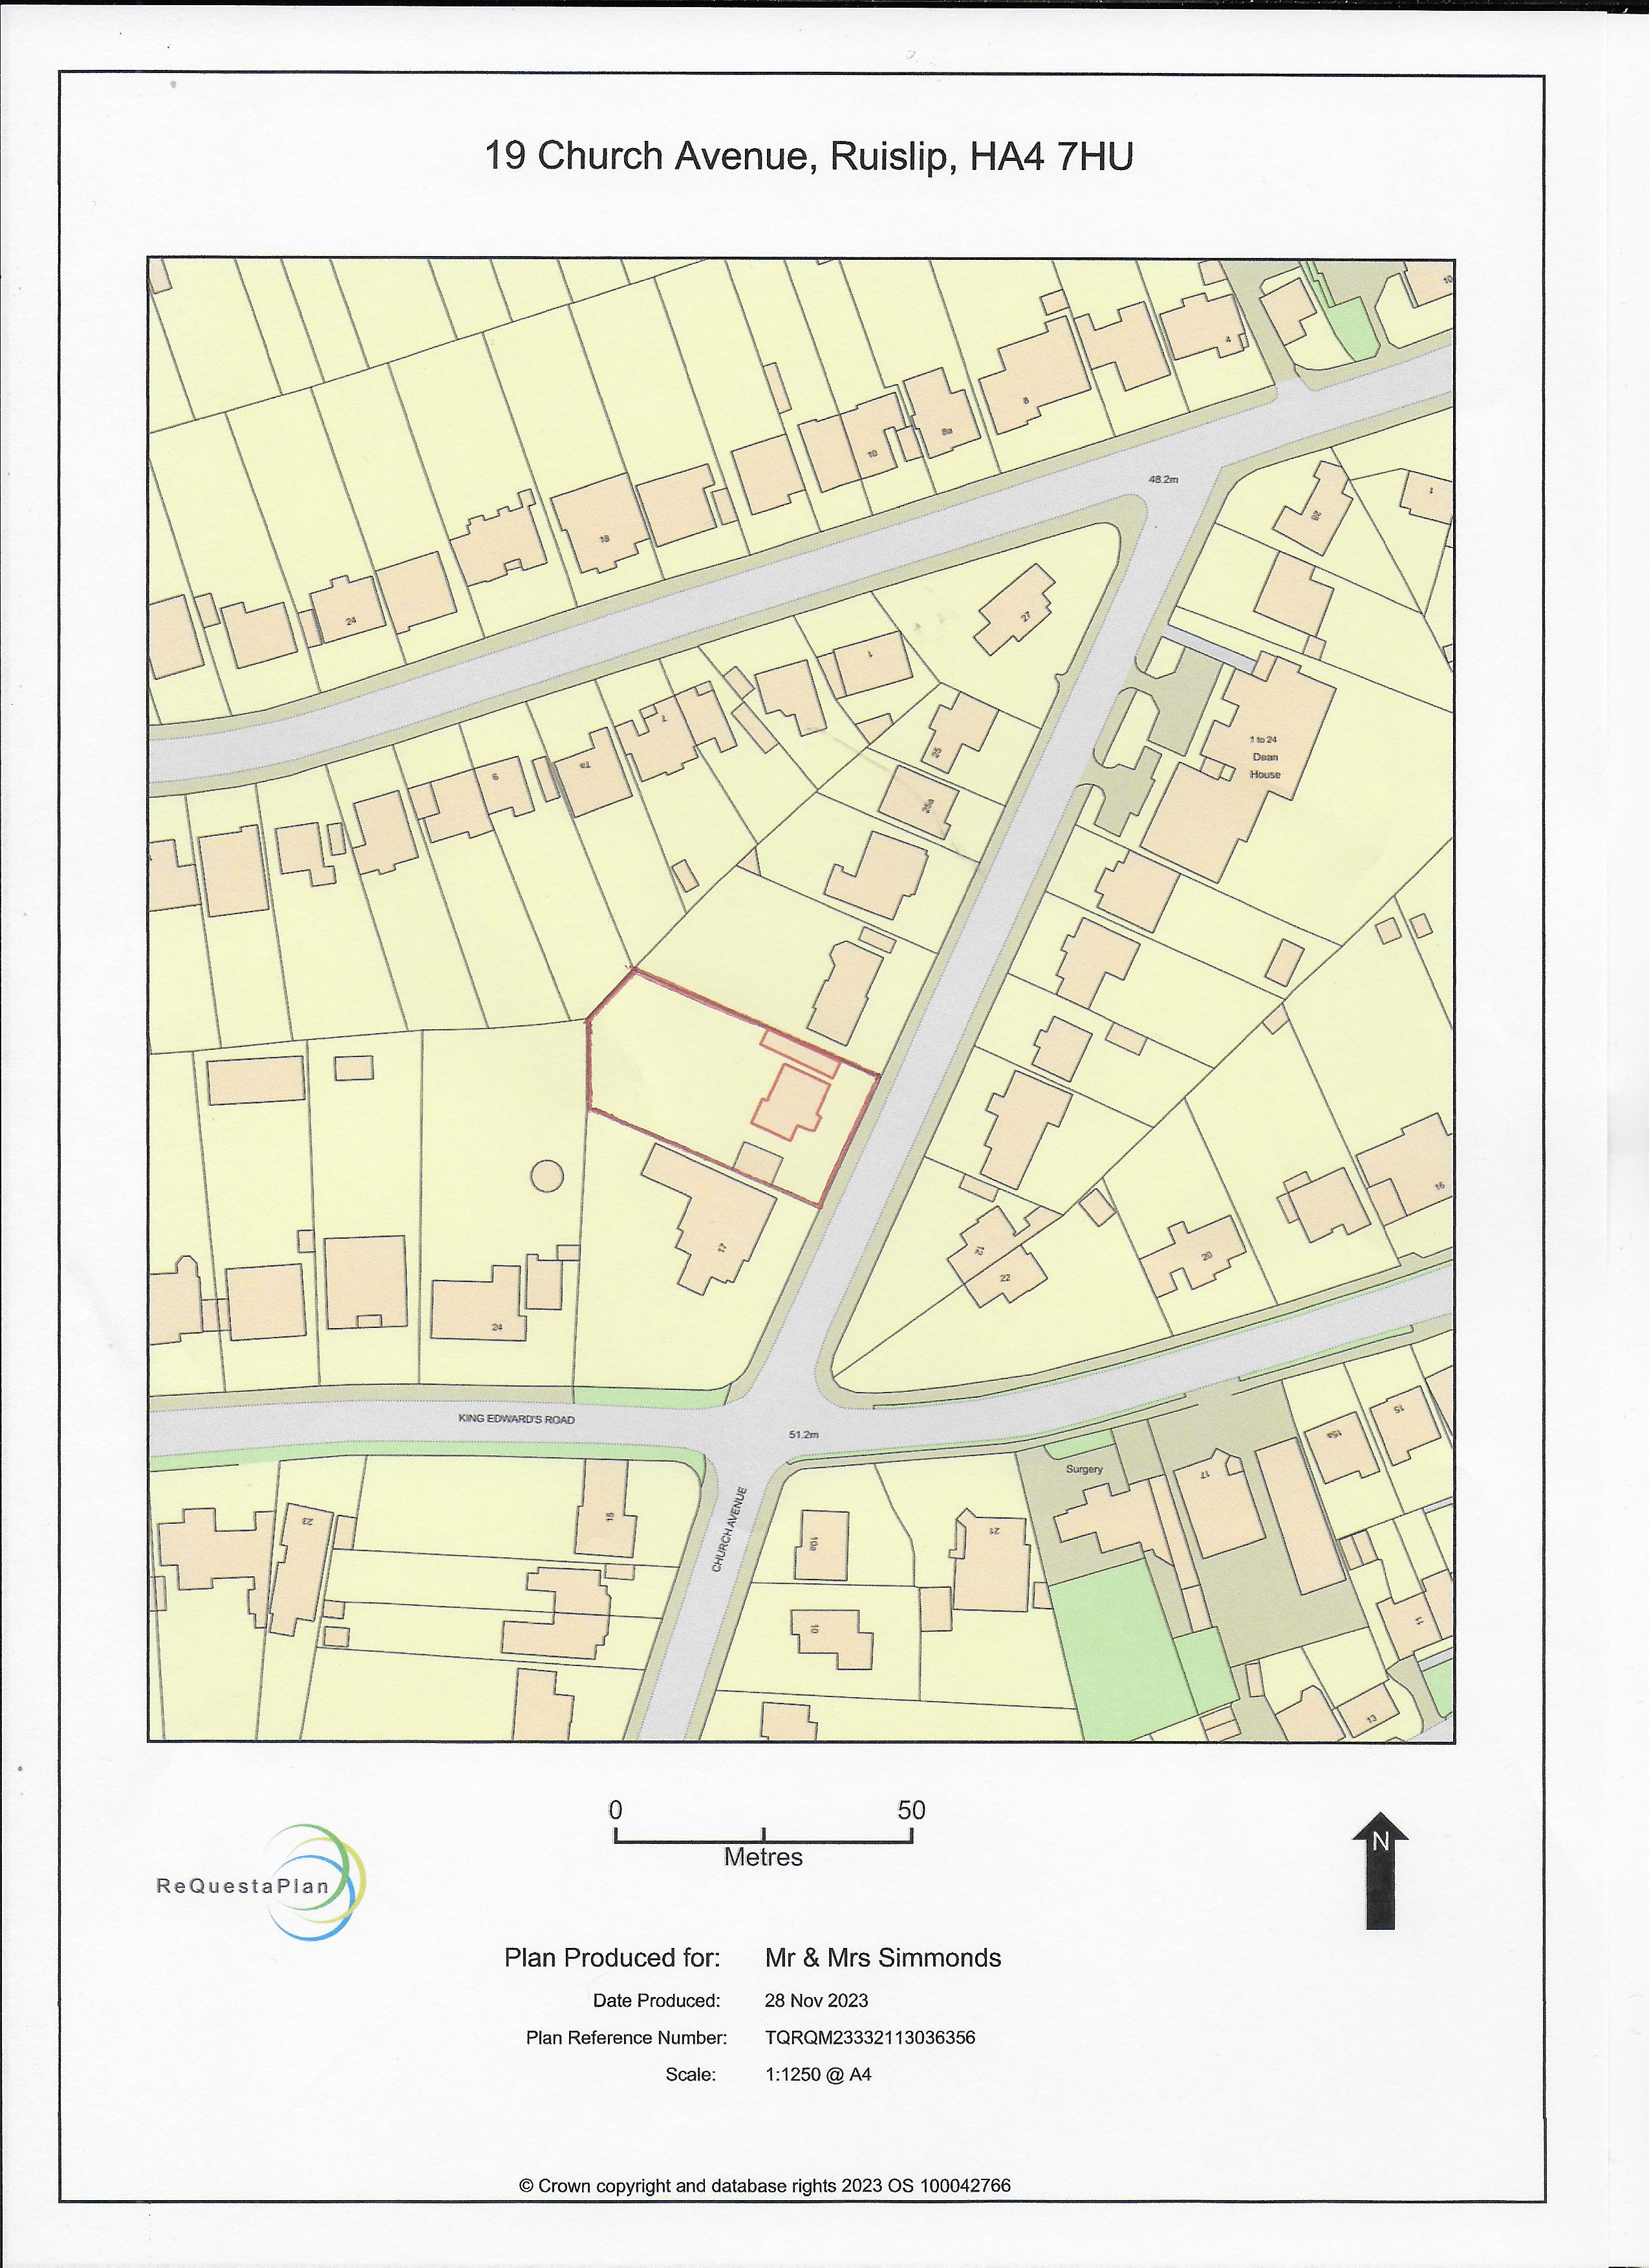Click the red-outlined house at number 19
Image resolution: width=1649 pixels, height=2268 pixels.
point(790,1100)
